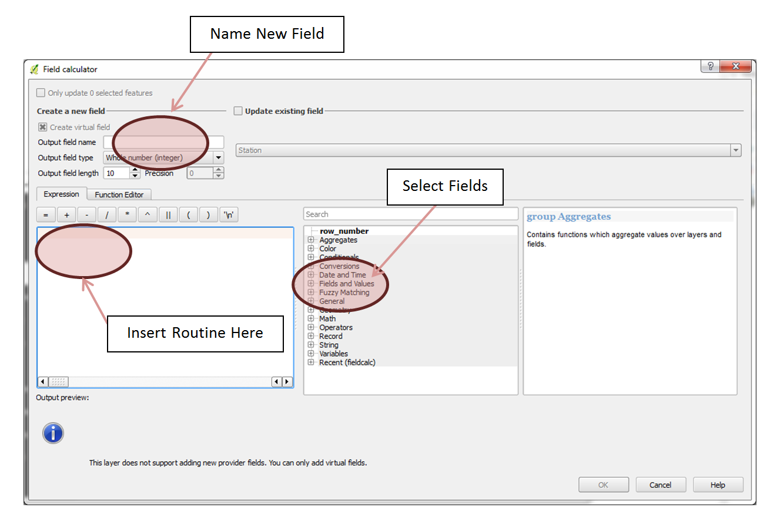780x514 pixels.
Task: Click expression editor right scroll arrow
Action: click(x=287, y=382)
